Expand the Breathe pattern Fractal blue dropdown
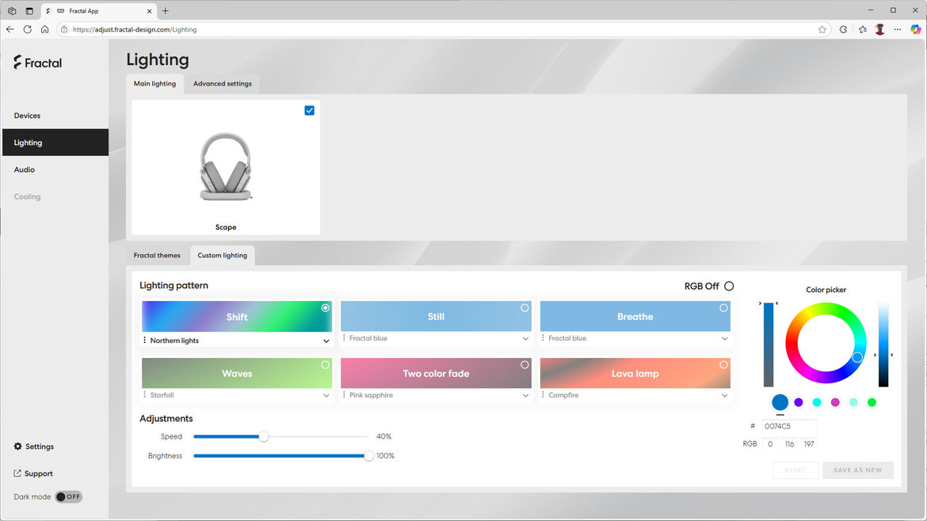Viewport: 927px width, 521px height. pos(724,338)
